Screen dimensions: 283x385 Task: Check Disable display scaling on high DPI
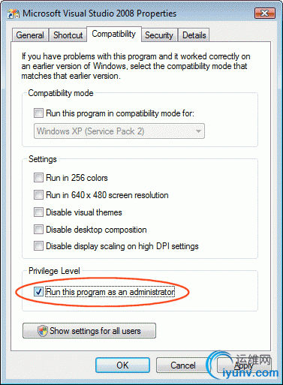[x=38, y=246]
